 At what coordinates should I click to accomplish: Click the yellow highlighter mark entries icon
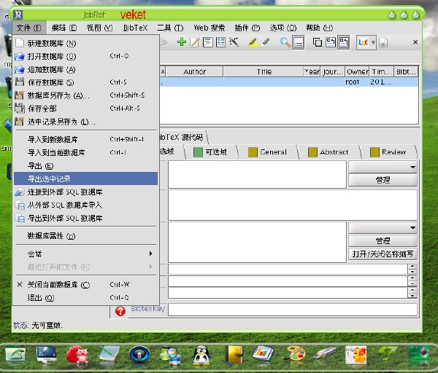pyautogui.click(x=253, y=42)
